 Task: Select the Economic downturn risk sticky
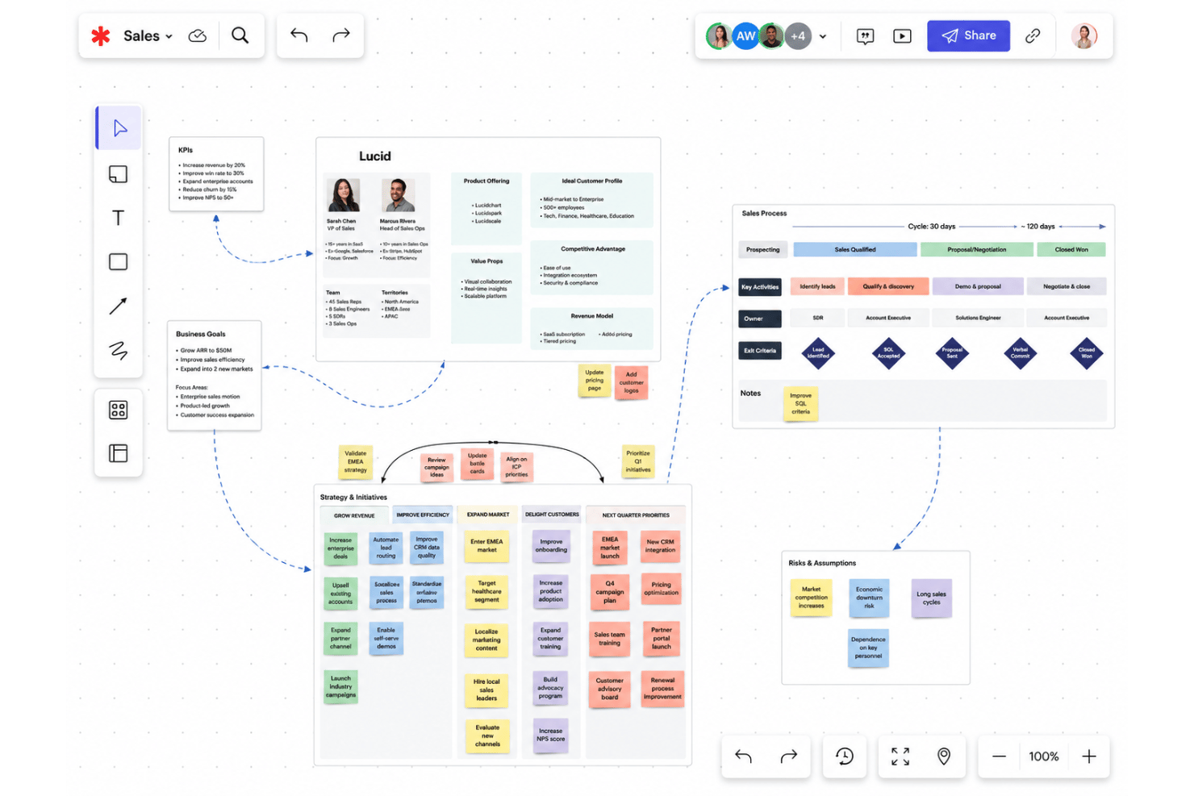click(869, 598)
